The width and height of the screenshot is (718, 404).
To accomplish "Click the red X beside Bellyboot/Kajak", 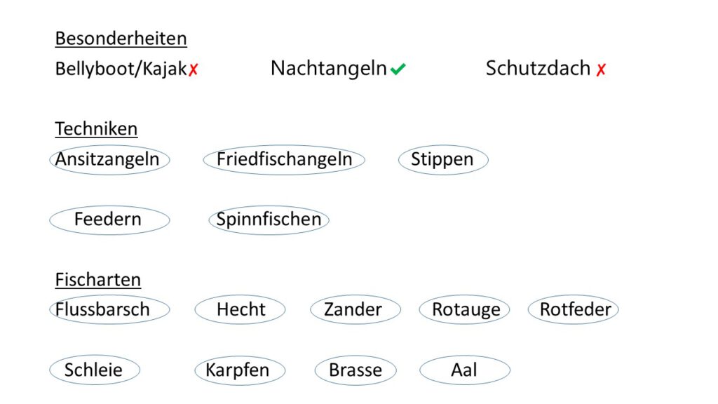I will coord(194,69).
